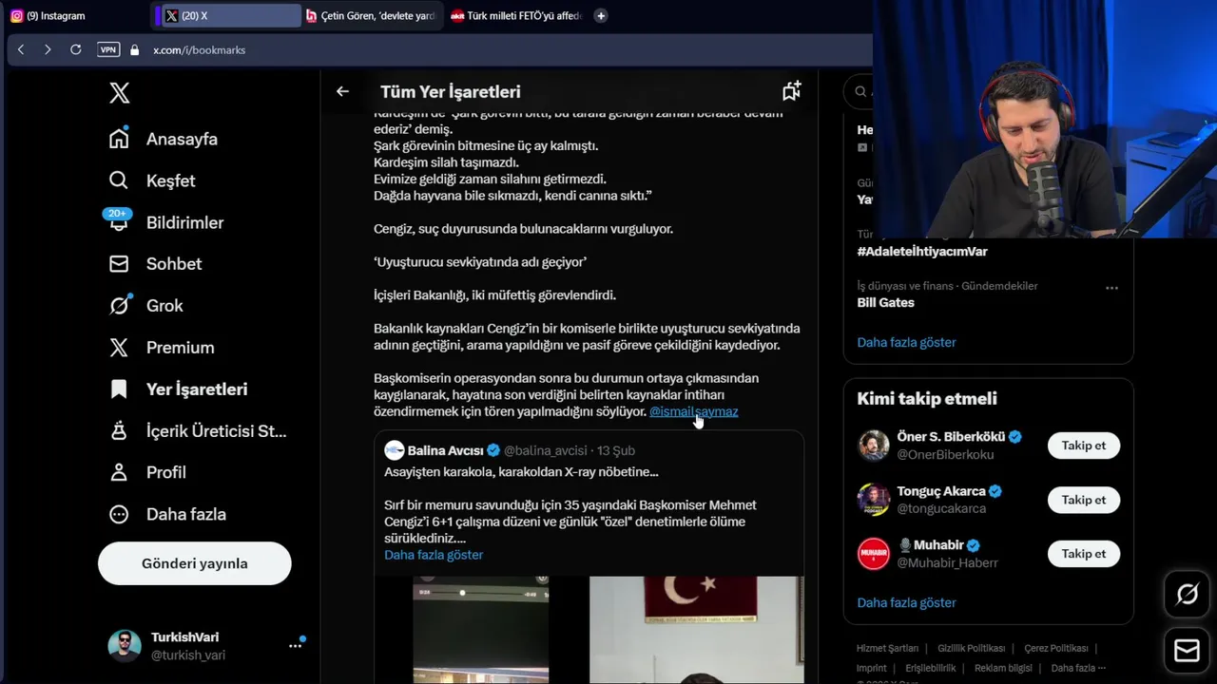Open TurkishVari account options dots

[x=296, y=646]
